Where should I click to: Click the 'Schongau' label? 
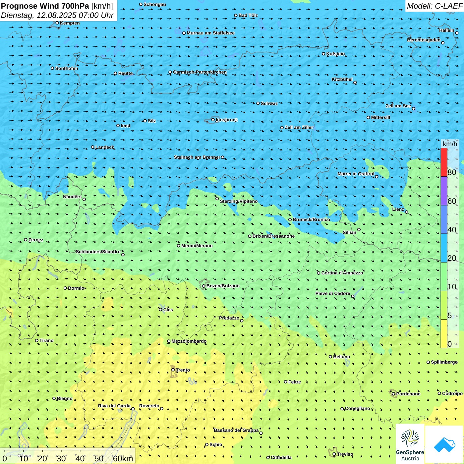(155, 4)
